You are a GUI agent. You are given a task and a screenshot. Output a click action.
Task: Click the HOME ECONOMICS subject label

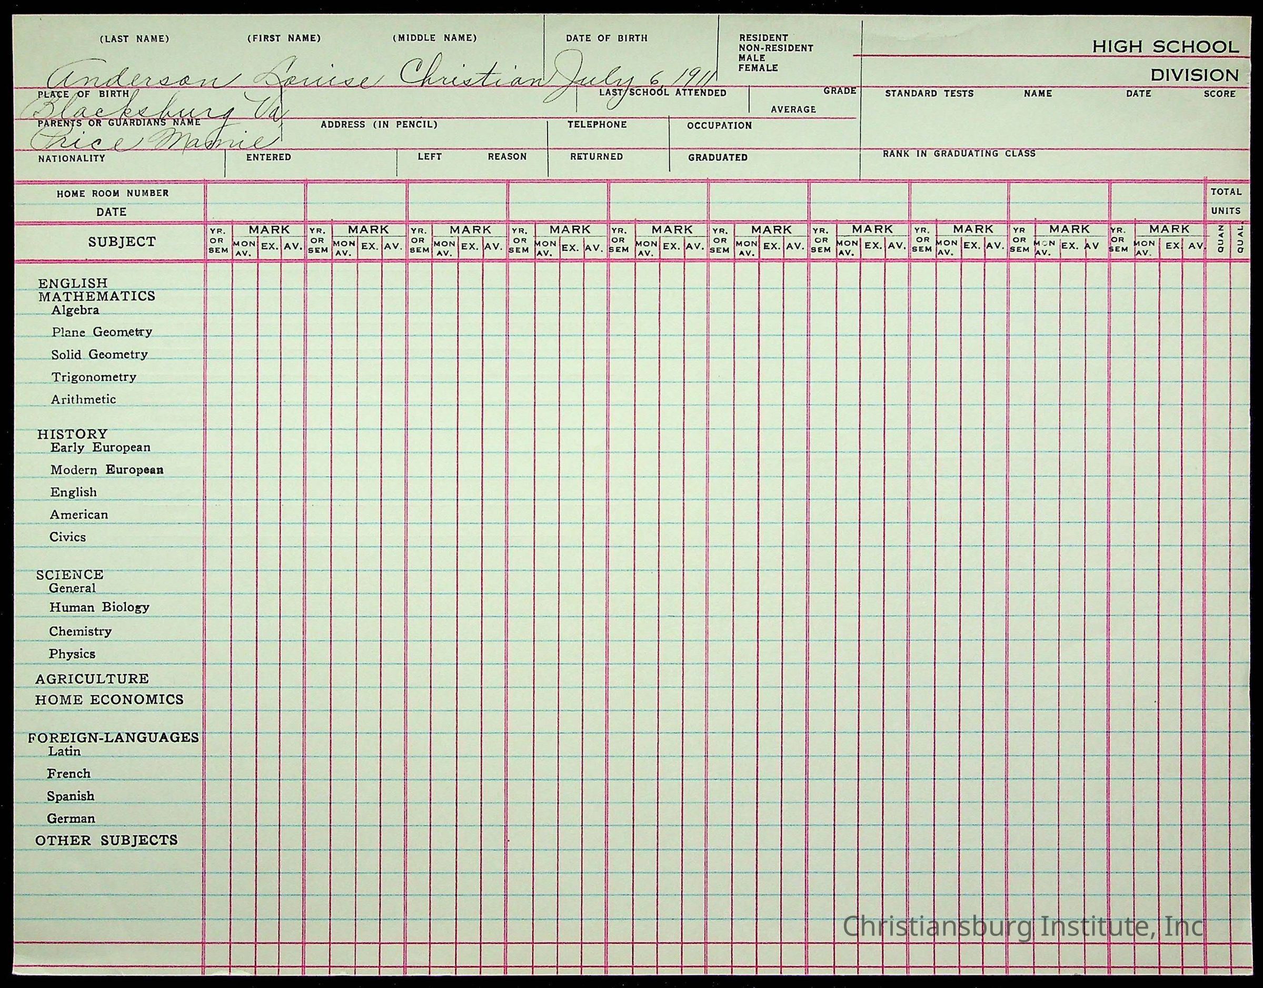110,699
